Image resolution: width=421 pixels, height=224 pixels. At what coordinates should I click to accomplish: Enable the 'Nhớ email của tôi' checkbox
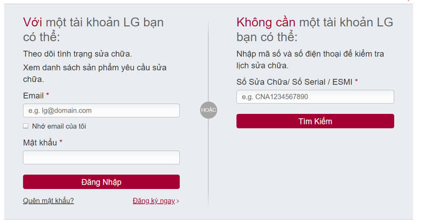click(x=26, y=126)
